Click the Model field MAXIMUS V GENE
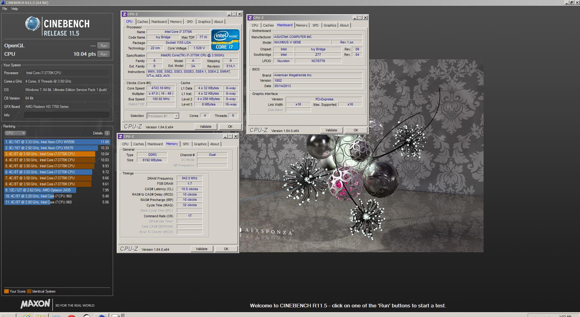 click(x=301, y=42)
